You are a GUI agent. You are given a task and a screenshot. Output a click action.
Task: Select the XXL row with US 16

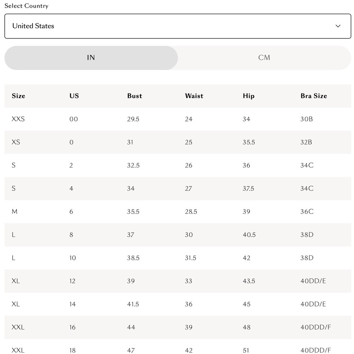pyautogui.click(x=178, y=327)
